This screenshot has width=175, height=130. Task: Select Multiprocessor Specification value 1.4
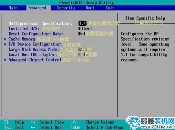[82, 23]
